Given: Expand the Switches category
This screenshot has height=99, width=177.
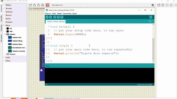Looking at the screenshot, I should (x=4, y=12).
